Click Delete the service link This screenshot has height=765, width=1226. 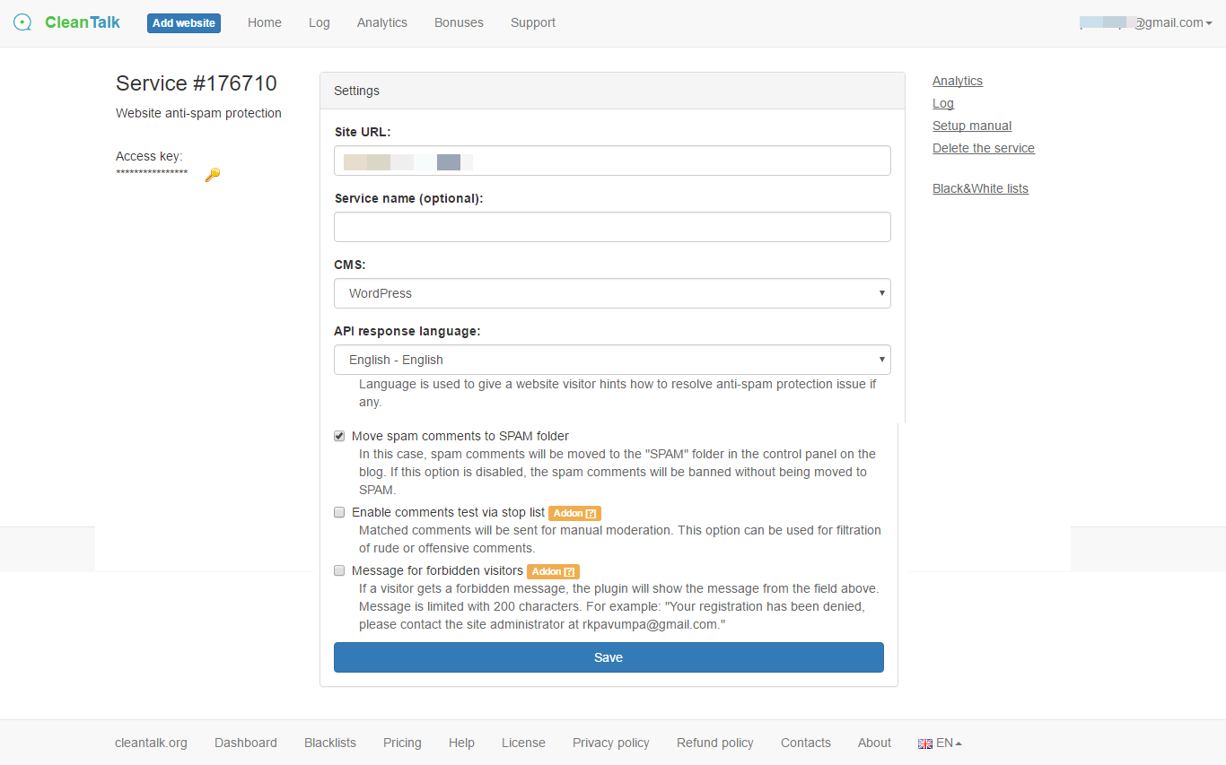coord(983,148)
